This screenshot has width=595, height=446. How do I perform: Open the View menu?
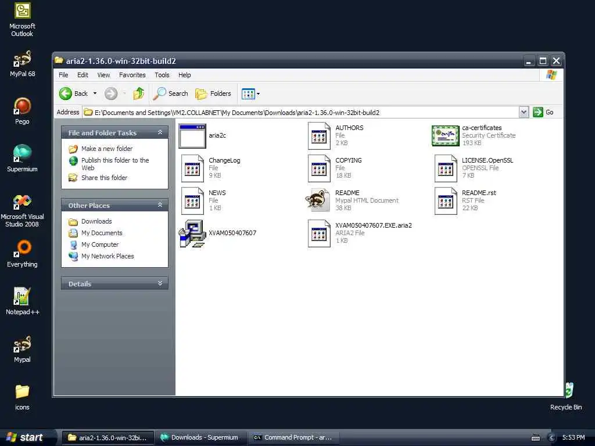tap(103, 75)
